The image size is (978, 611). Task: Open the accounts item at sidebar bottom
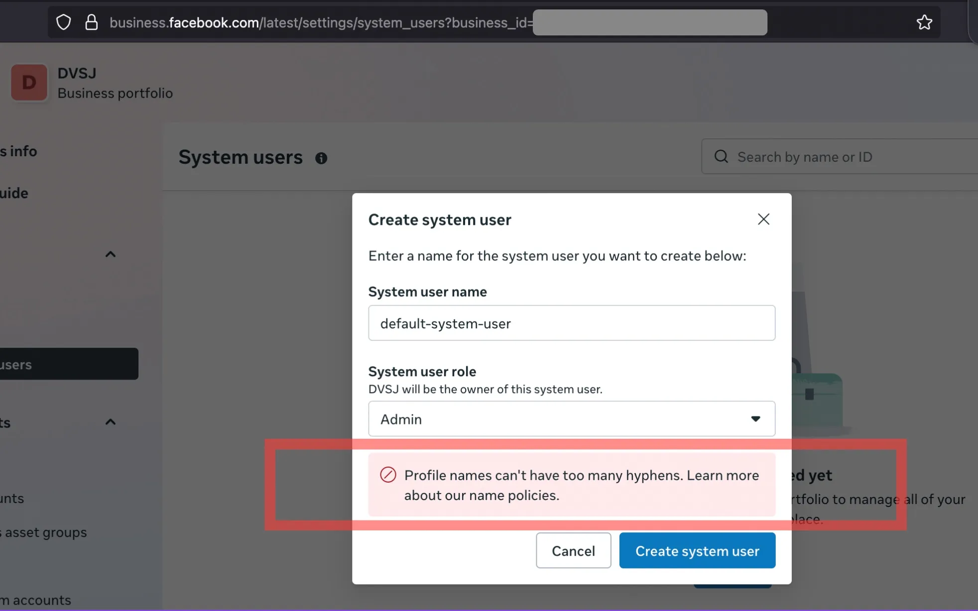click(36, 600)
